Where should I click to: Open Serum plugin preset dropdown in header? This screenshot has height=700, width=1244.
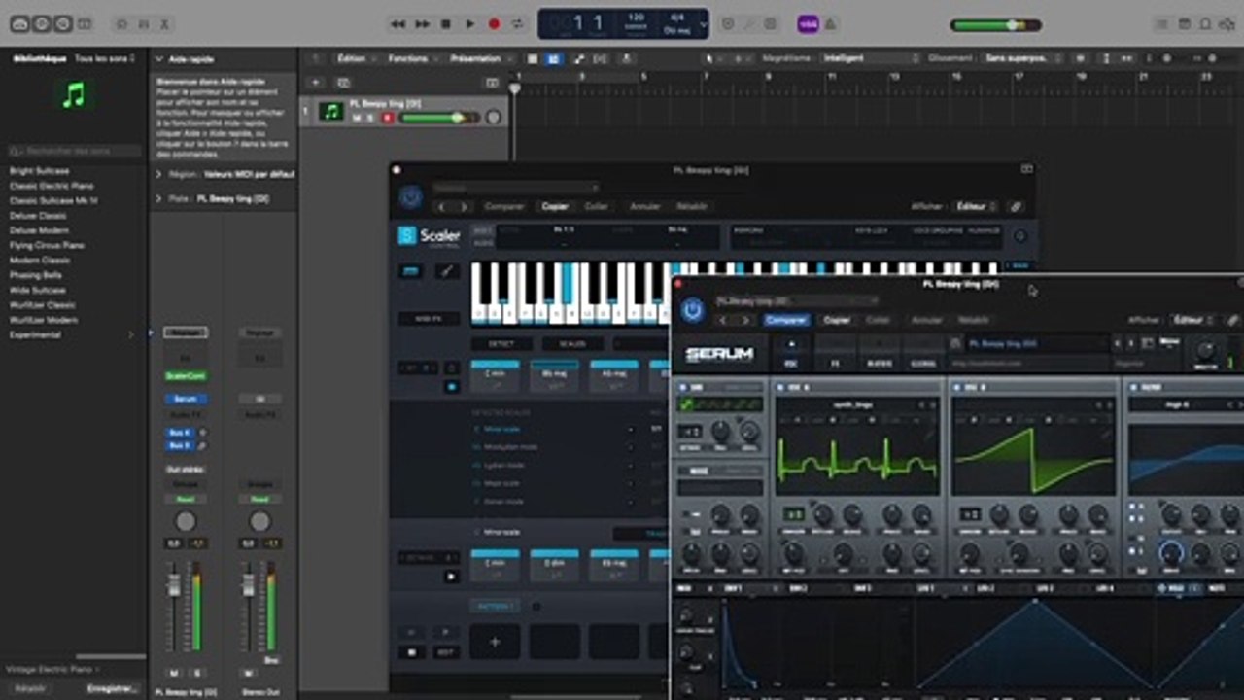[x=796, y=301]
